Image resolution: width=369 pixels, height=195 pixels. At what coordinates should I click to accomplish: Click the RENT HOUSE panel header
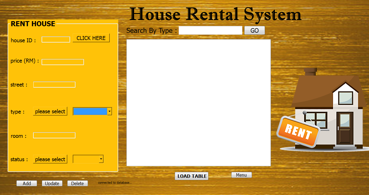coord(33,24)
